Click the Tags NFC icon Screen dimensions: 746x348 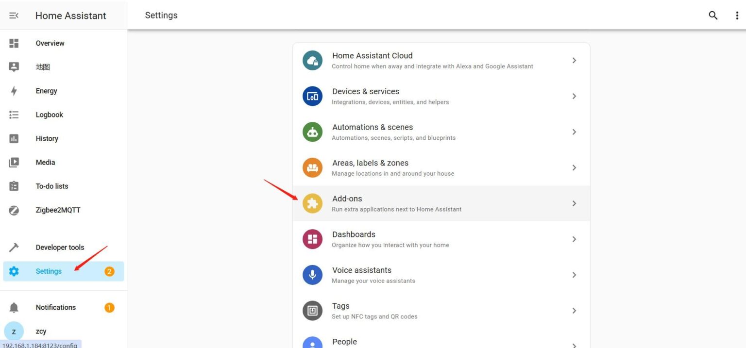tap(312, 311)
